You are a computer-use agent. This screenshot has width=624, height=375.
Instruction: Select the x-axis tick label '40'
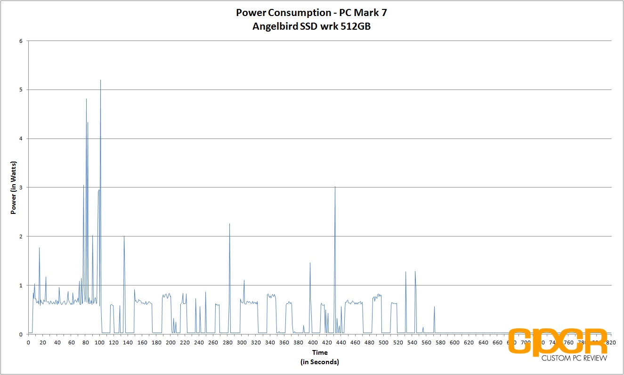click(x=57, y=342)
